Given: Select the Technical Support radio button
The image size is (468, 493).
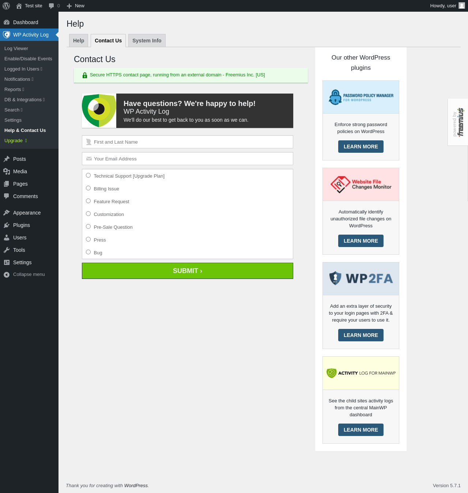Looking at the screenshot, I should 88,175.
